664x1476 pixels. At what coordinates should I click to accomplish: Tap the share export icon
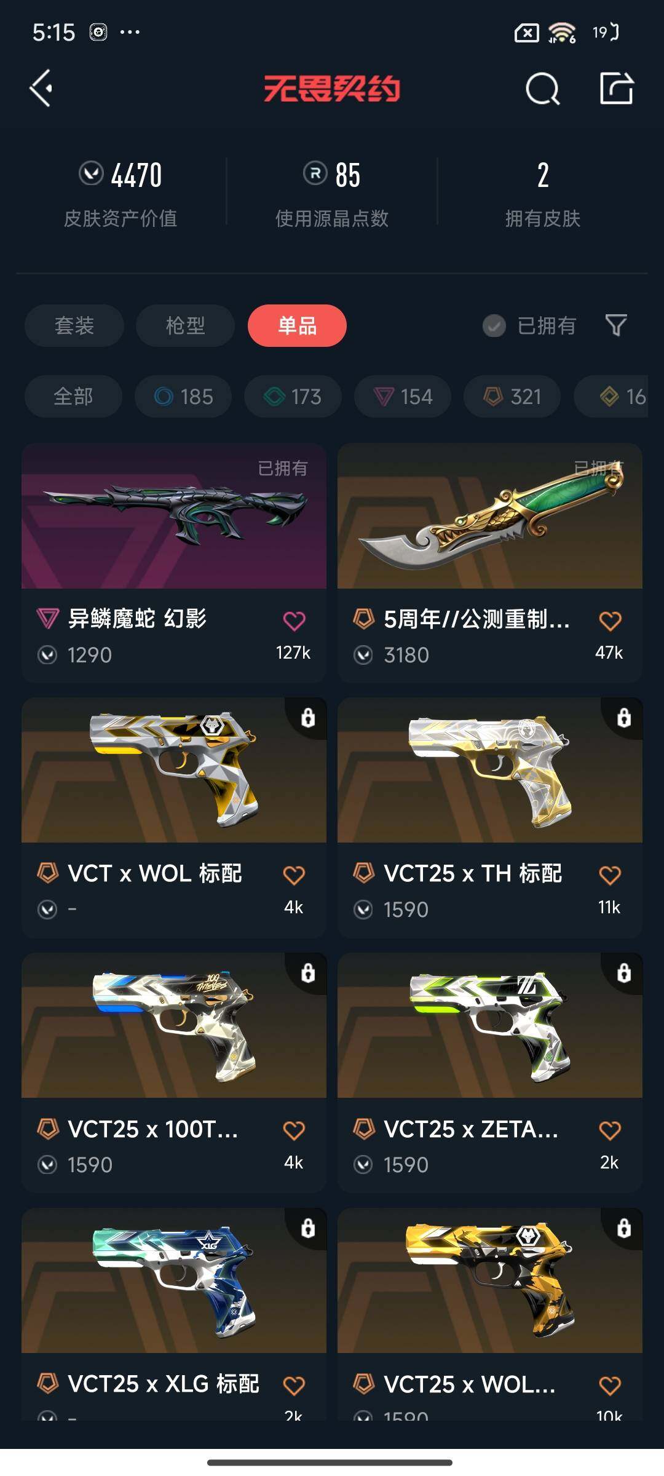point(617,89)
